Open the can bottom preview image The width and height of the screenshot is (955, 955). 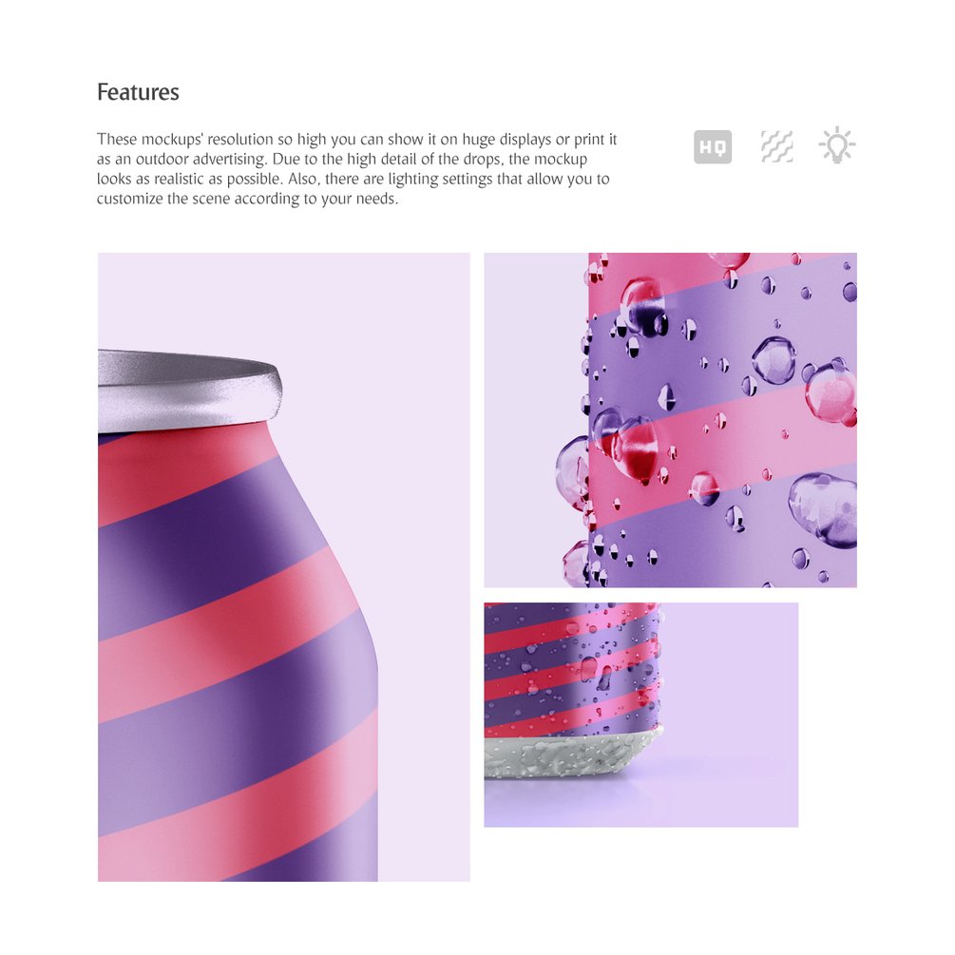click(x=640, y=715)
